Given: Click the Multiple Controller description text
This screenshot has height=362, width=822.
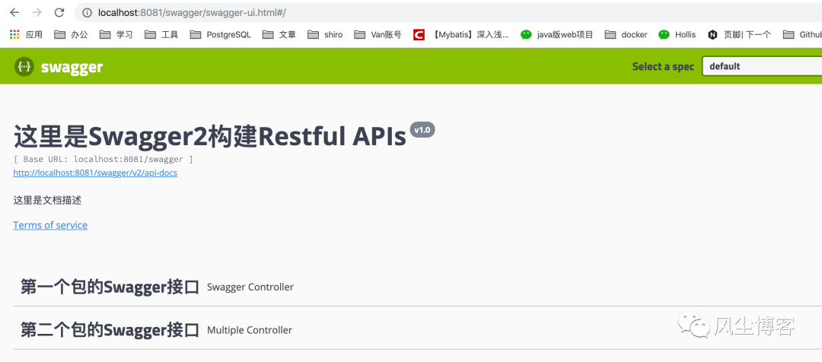Looking at the screenshot, I should click(x=250, y=330).
